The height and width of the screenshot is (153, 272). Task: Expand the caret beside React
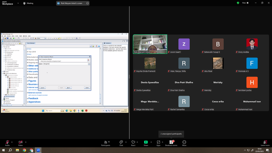pos(137,142)
